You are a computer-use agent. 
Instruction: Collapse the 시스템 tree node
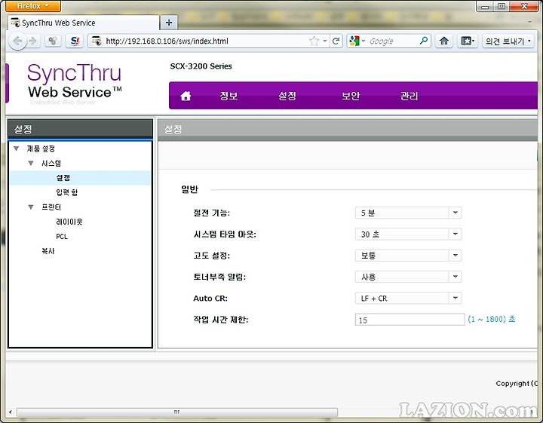tap(31, 163)
